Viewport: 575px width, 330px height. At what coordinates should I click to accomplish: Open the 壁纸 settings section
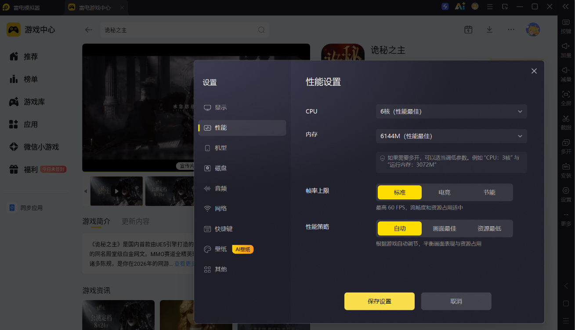242,249
